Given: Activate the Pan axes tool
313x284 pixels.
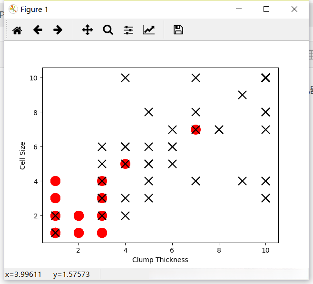Looking at the screenshot, I should coord(88,30).
